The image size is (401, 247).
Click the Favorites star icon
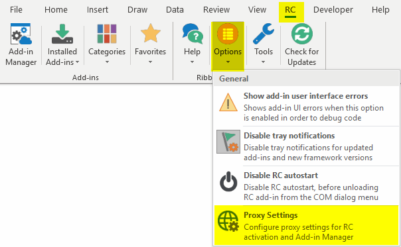pyautogui.click(x=150, y=33)
